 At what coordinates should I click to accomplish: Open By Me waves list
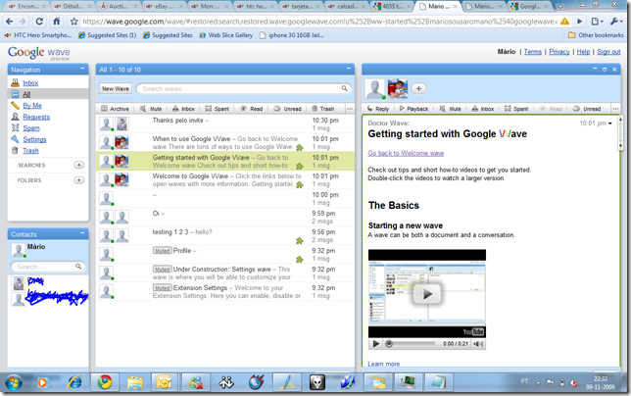(x=32, y=106)
